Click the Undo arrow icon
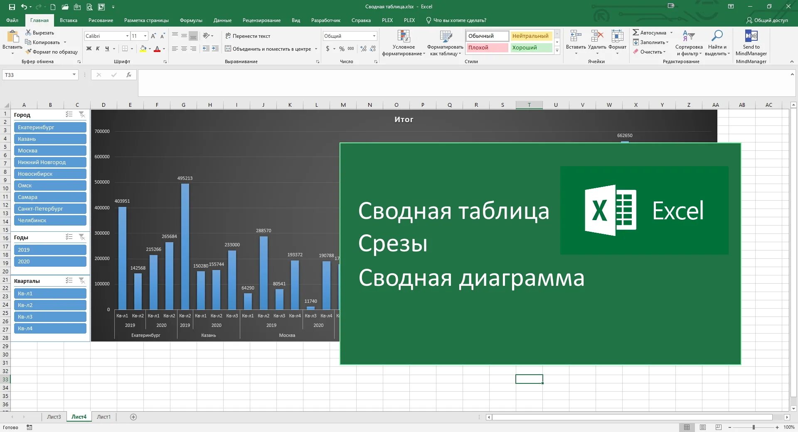 pos(24,7)
